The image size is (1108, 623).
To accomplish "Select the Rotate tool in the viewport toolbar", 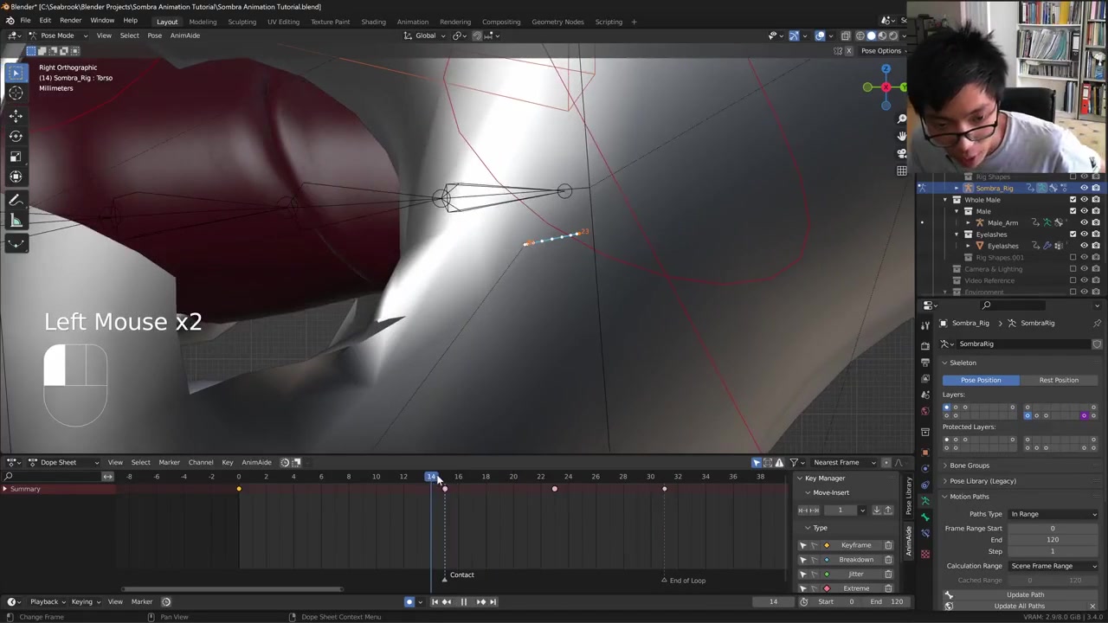I will click(16, 136).
